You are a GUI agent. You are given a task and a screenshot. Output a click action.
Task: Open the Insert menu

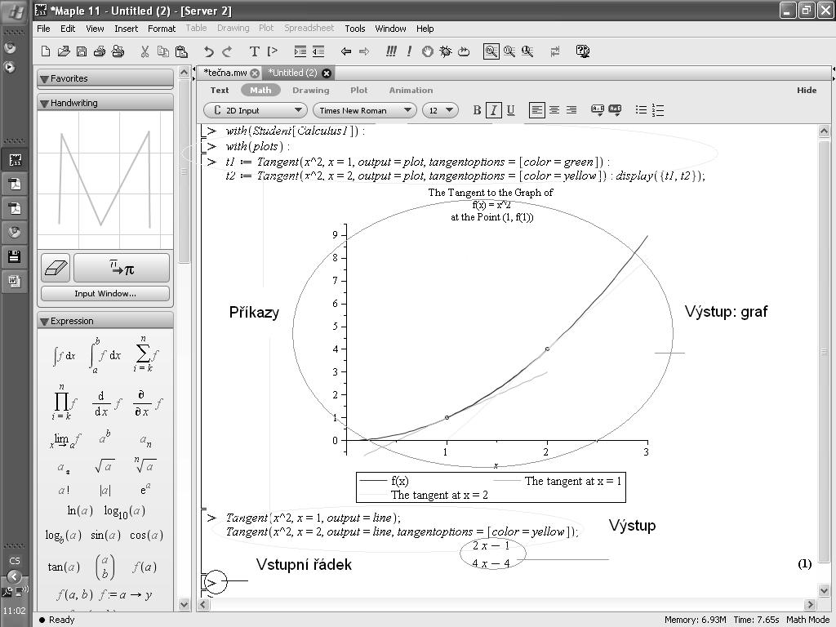point(126,29)
